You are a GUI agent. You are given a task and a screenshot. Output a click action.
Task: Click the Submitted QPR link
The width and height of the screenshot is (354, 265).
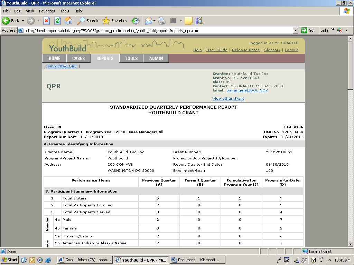[62, 66]
